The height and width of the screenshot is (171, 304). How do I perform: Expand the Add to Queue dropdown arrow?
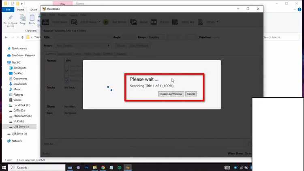click(x=99, y=22)
